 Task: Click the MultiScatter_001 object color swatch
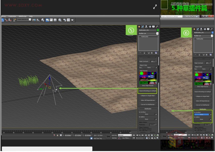point(158,30)
